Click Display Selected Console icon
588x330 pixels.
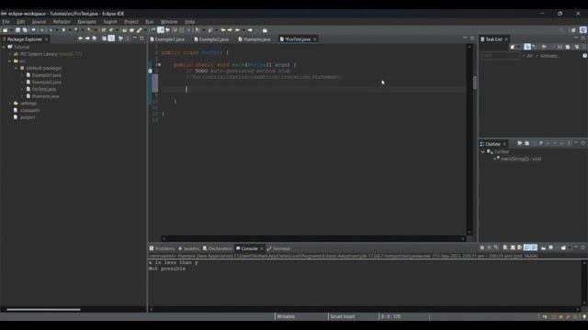(x=551, y=247)
